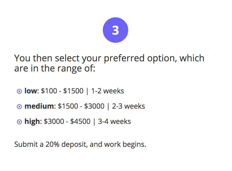Click the 3-4 weeks timeframe text
The width and height of the screenshot is (232, 171).
[x=114, y=121]
